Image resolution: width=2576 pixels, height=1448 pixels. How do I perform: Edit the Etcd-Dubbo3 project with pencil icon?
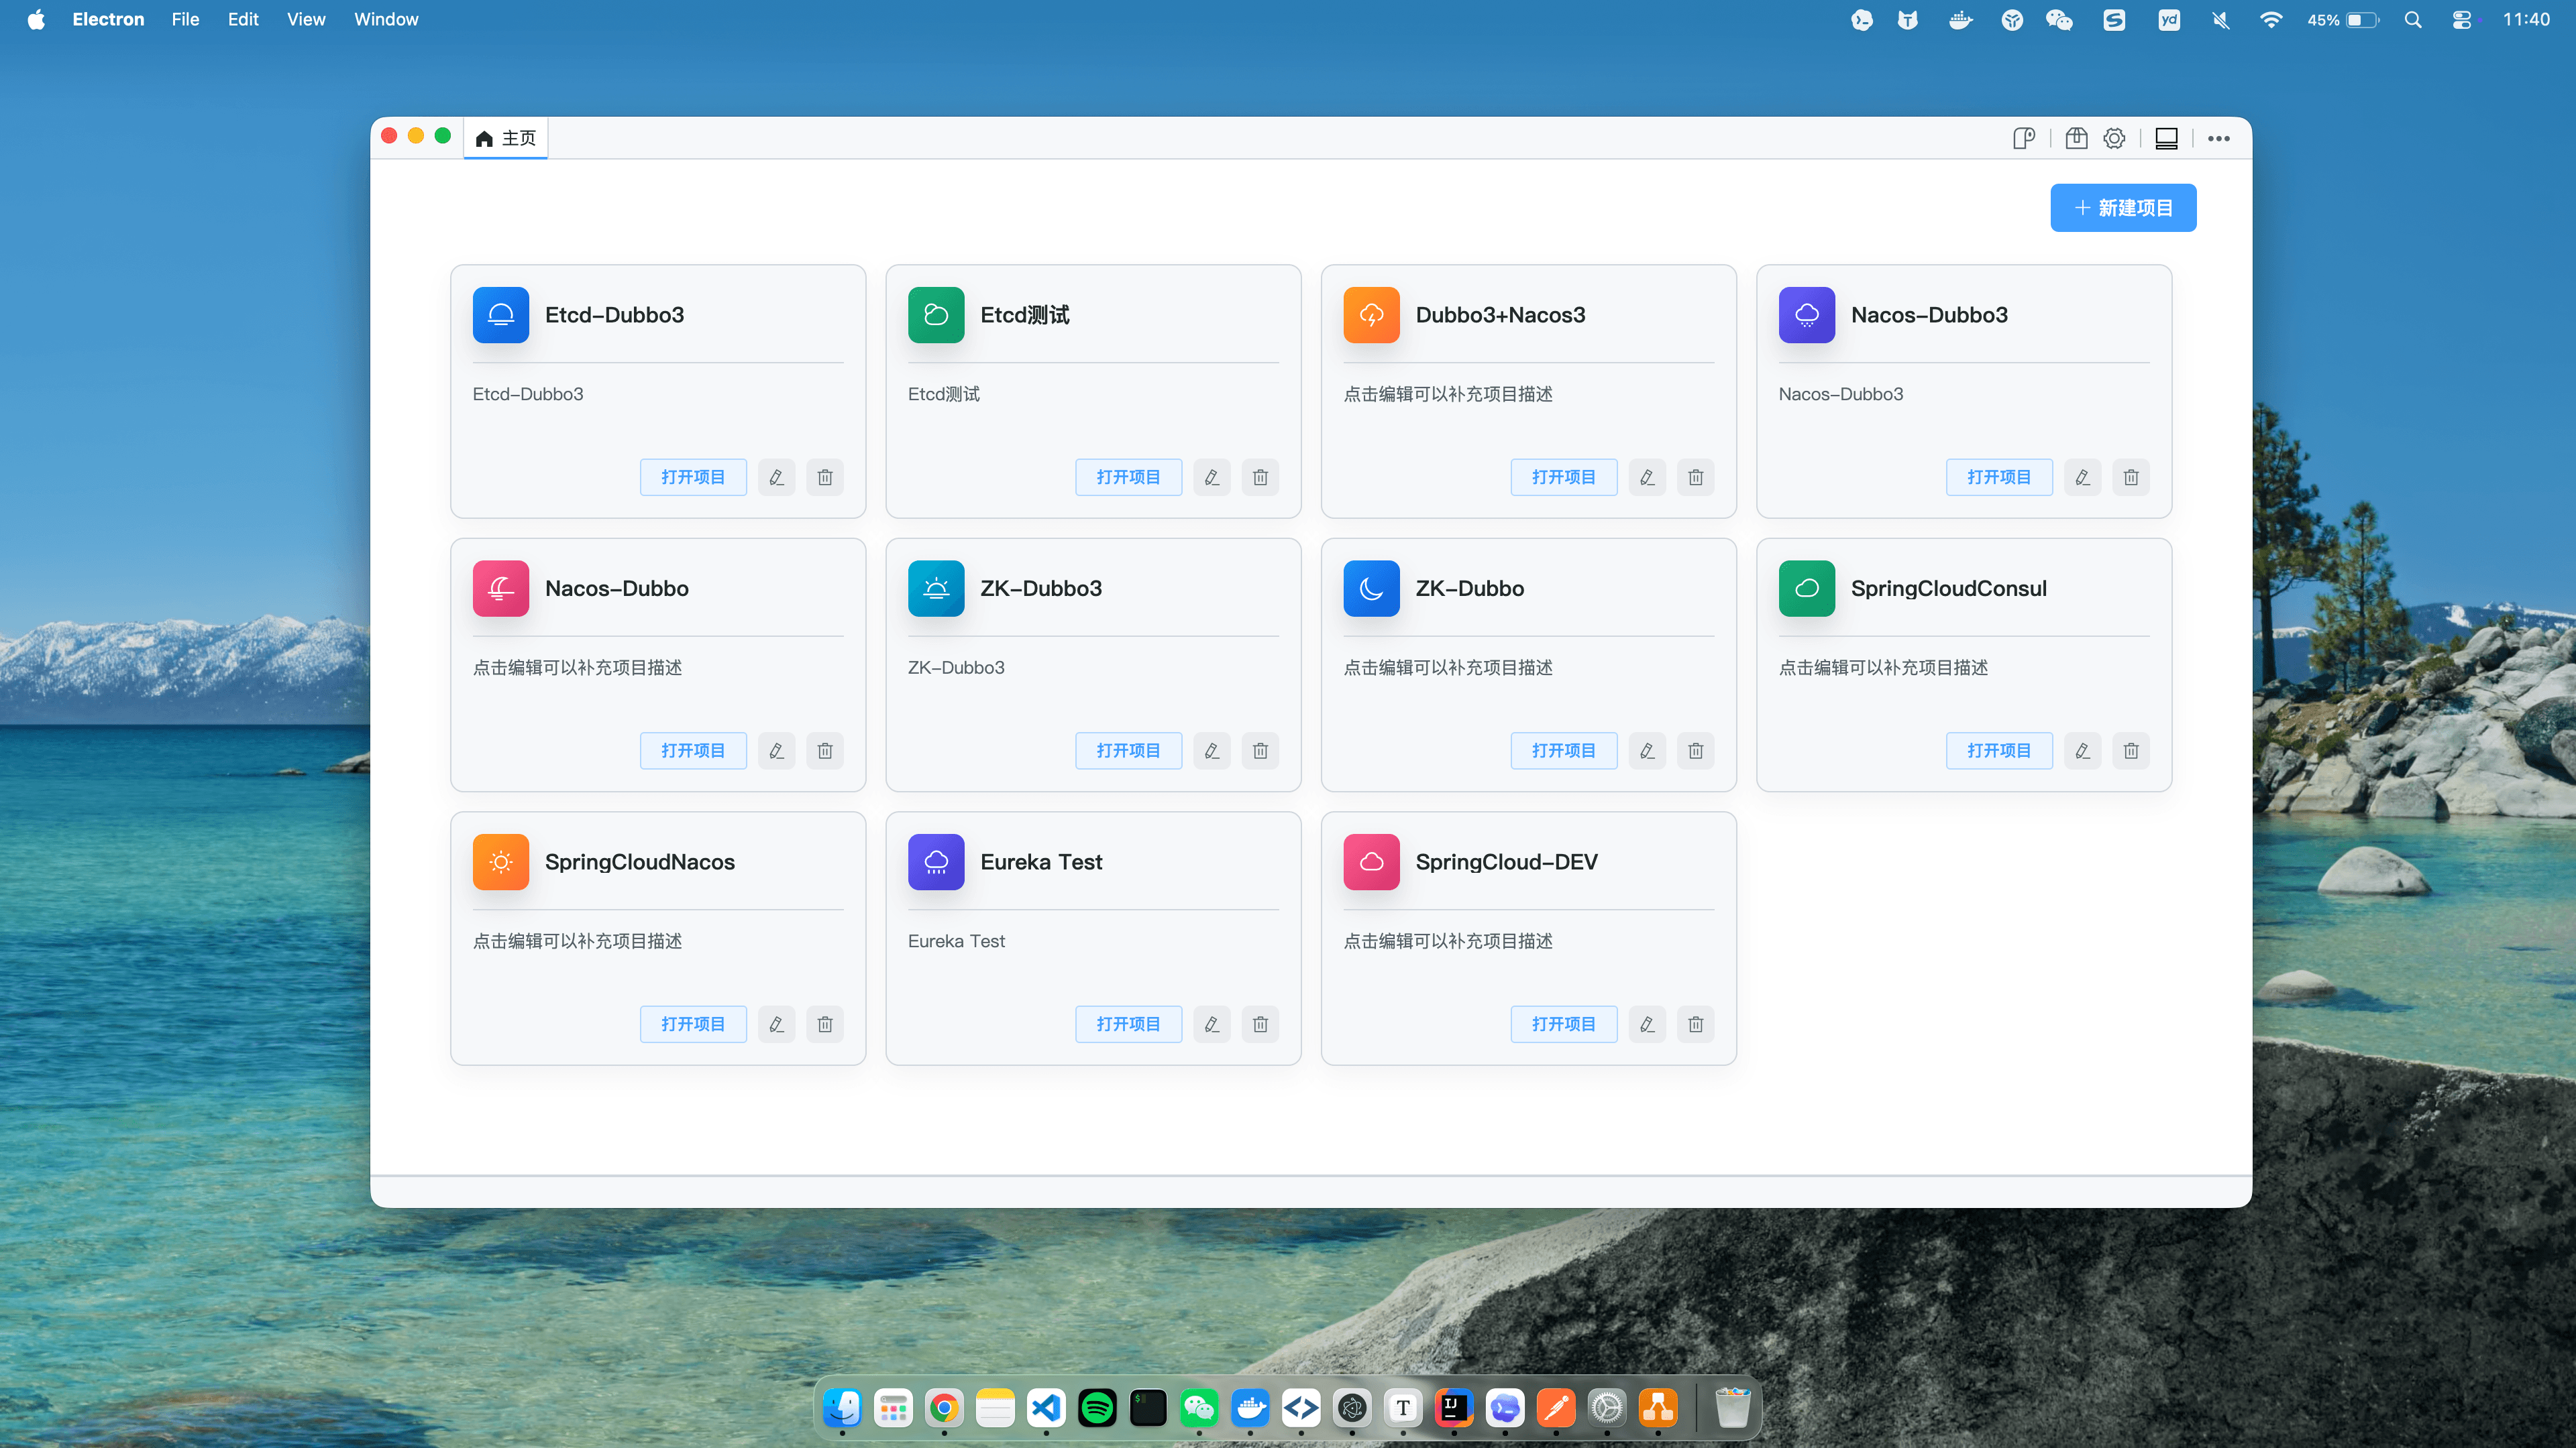coord(776,477)
